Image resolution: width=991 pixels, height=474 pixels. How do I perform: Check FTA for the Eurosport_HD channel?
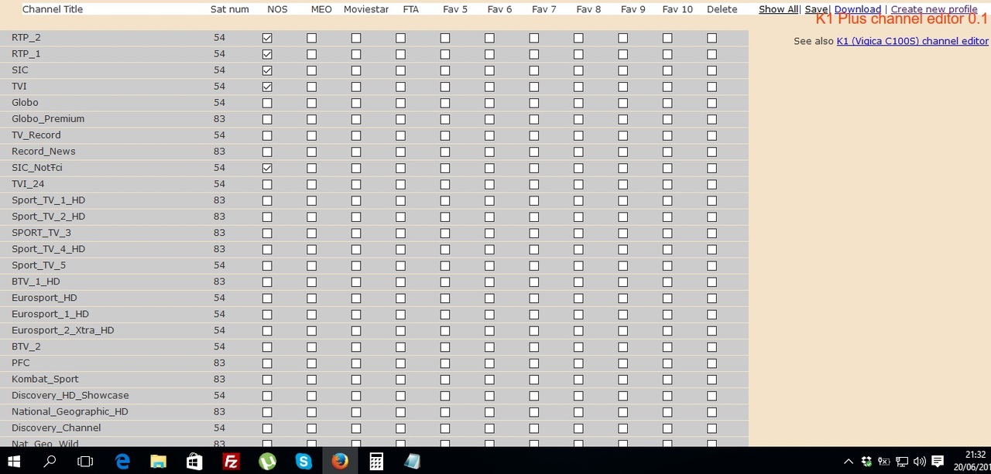[400, 298]
